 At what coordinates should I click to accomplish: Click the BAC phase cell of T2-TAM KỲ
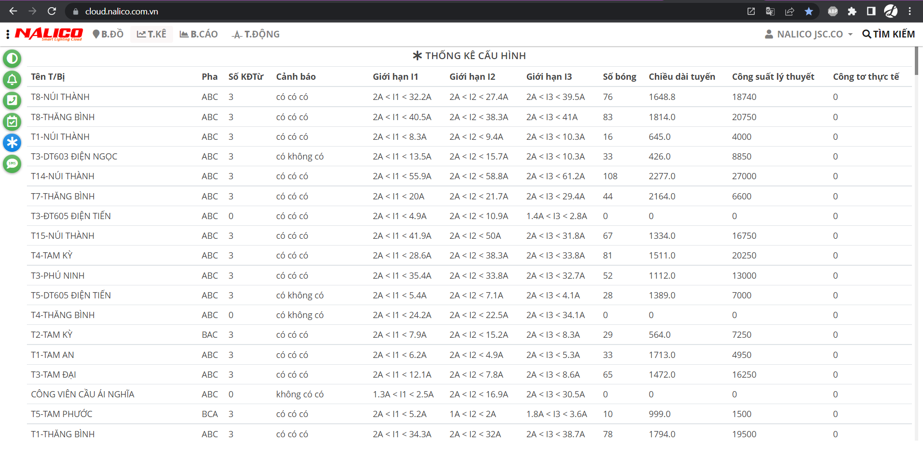pos(210,335)
